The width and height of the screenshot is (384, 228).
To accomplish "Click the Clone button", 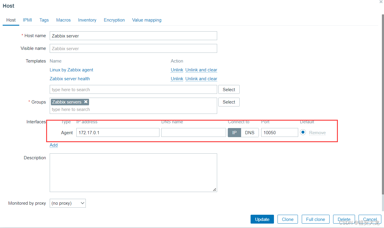I will (x=288, y=219).
